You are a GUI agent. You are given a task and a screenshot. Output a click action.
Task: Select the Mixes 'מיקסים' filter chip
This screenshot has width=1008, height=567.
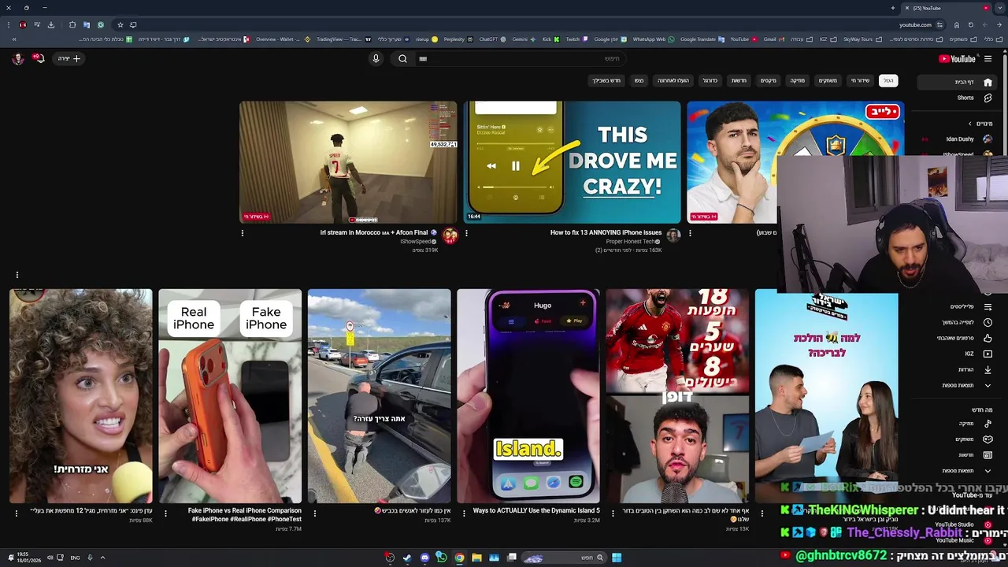coord(768,80)
